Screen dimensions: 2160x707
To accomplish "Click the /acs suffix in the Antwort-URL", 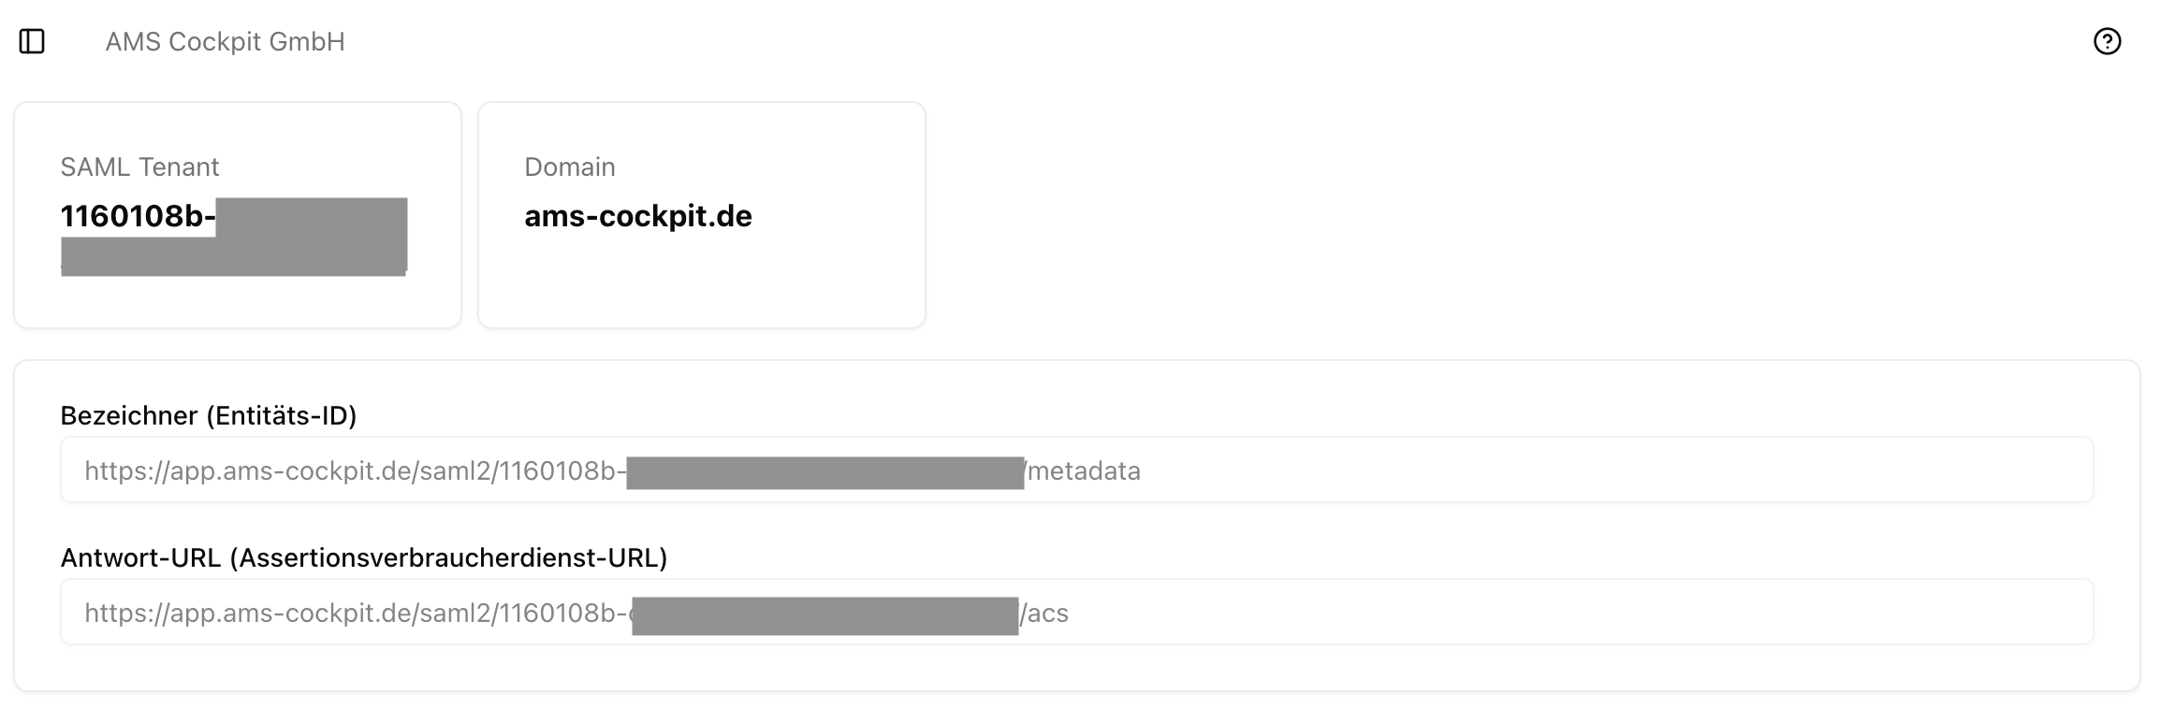I will click(x=1044, y=613).
